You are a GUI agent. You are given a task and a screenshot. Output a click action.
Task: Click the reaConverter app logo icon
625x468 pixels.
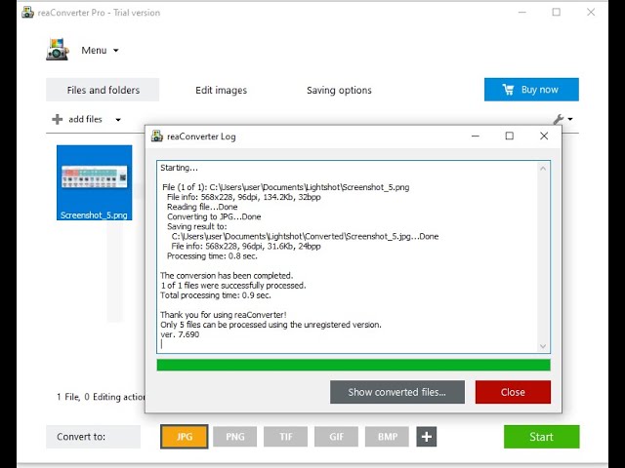pyautogui.click(x=58, y=50)
